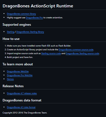The image size is (106, 117).
Task: Click the Release Notes heading
Action: 13,86
